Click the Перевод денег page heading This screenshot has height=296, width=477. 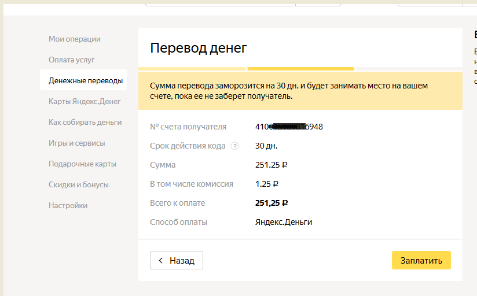click(x=199, y=48)
